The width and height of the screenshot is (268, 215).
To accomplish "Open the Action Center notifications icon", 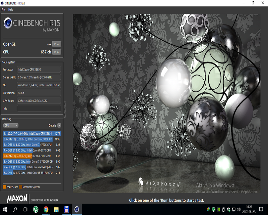I will click(x=261, y=209).
